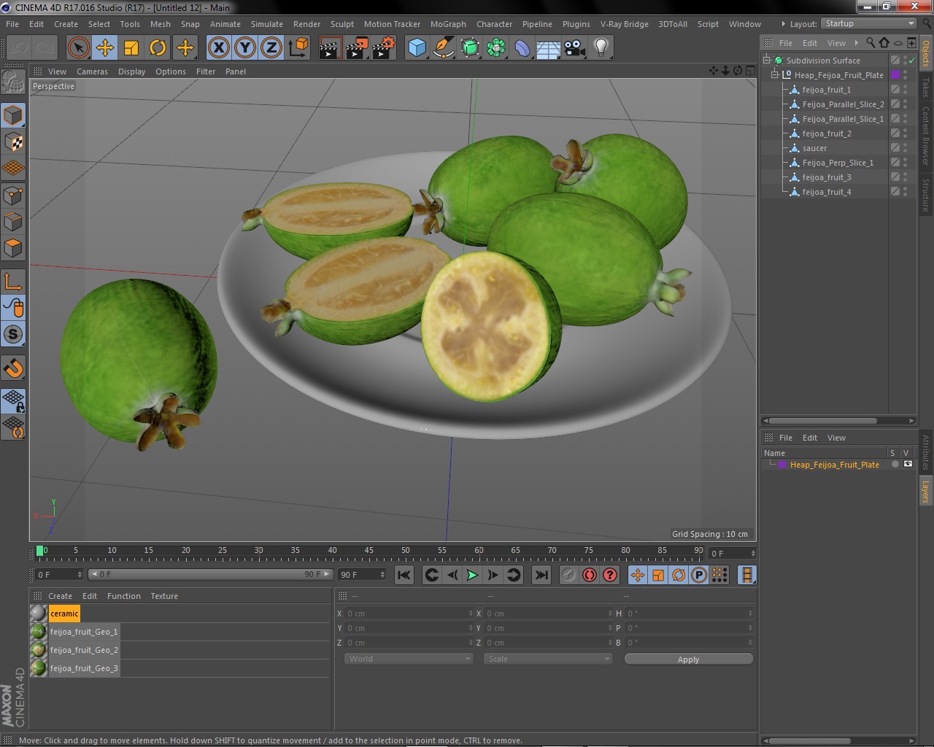Toggle Position keyframe recording

637,575
